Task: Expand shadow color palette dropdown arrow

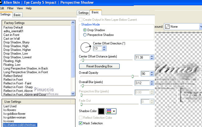Action: [114, 111]
